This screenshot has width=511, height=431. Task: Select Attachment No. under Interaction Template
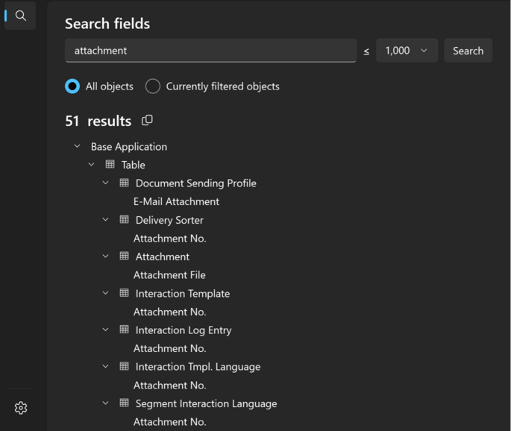point(170,312)
